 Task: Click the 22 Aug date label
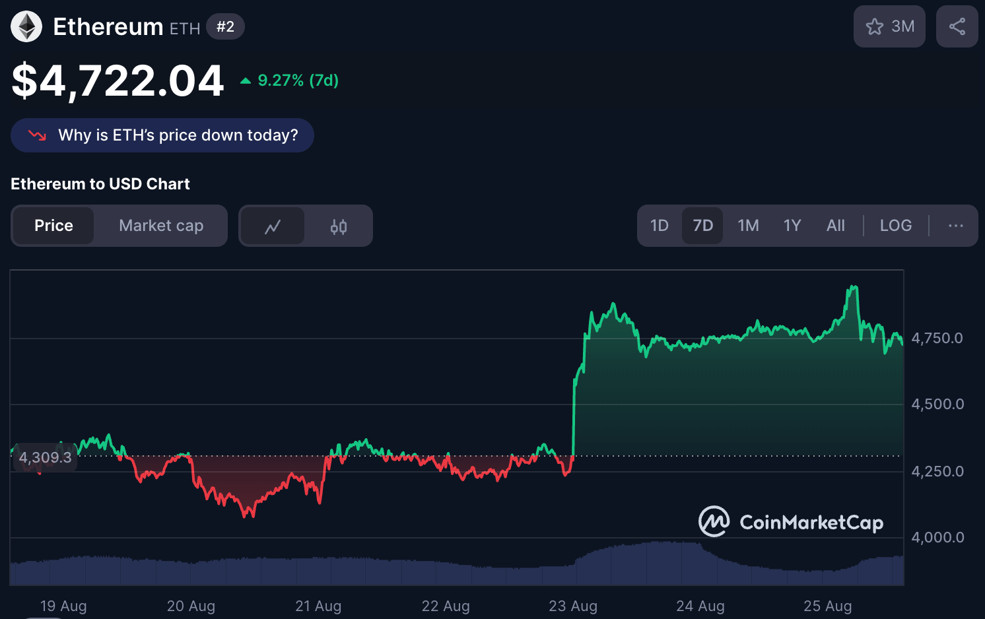pyautogui.click(x=446, y=606)
